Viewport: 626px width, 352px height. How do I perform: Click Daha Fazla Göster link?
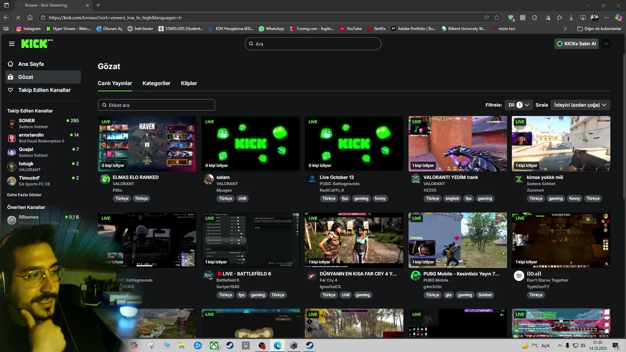pos(24,195)
